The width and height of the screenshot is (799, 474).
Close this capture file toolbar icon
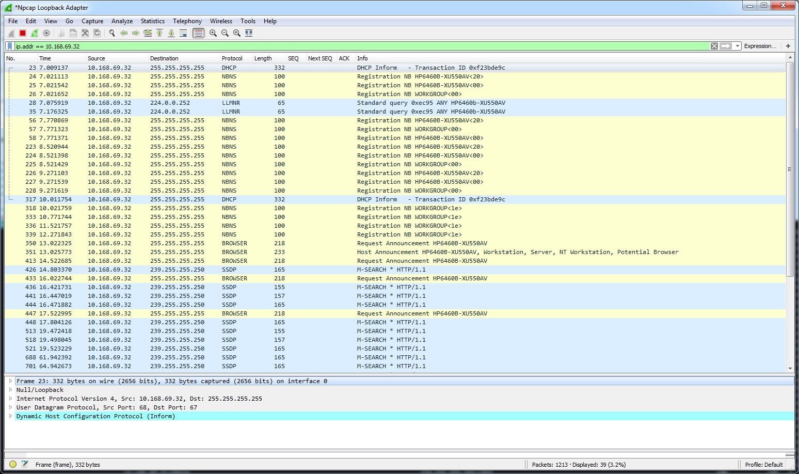tap(85, 33)
